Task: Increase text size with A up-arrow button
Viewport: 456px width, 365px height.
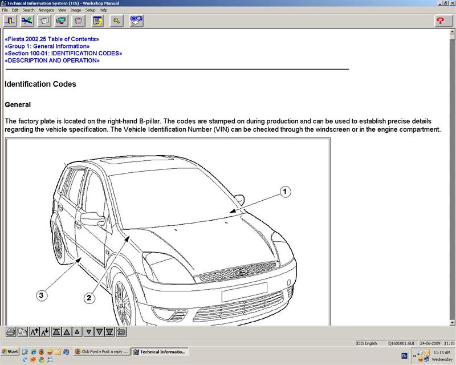Action: point(34,331)
